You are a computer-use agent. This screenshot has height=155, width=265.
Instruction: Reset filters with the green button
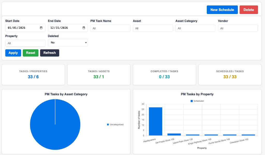(x=31, y=53)
